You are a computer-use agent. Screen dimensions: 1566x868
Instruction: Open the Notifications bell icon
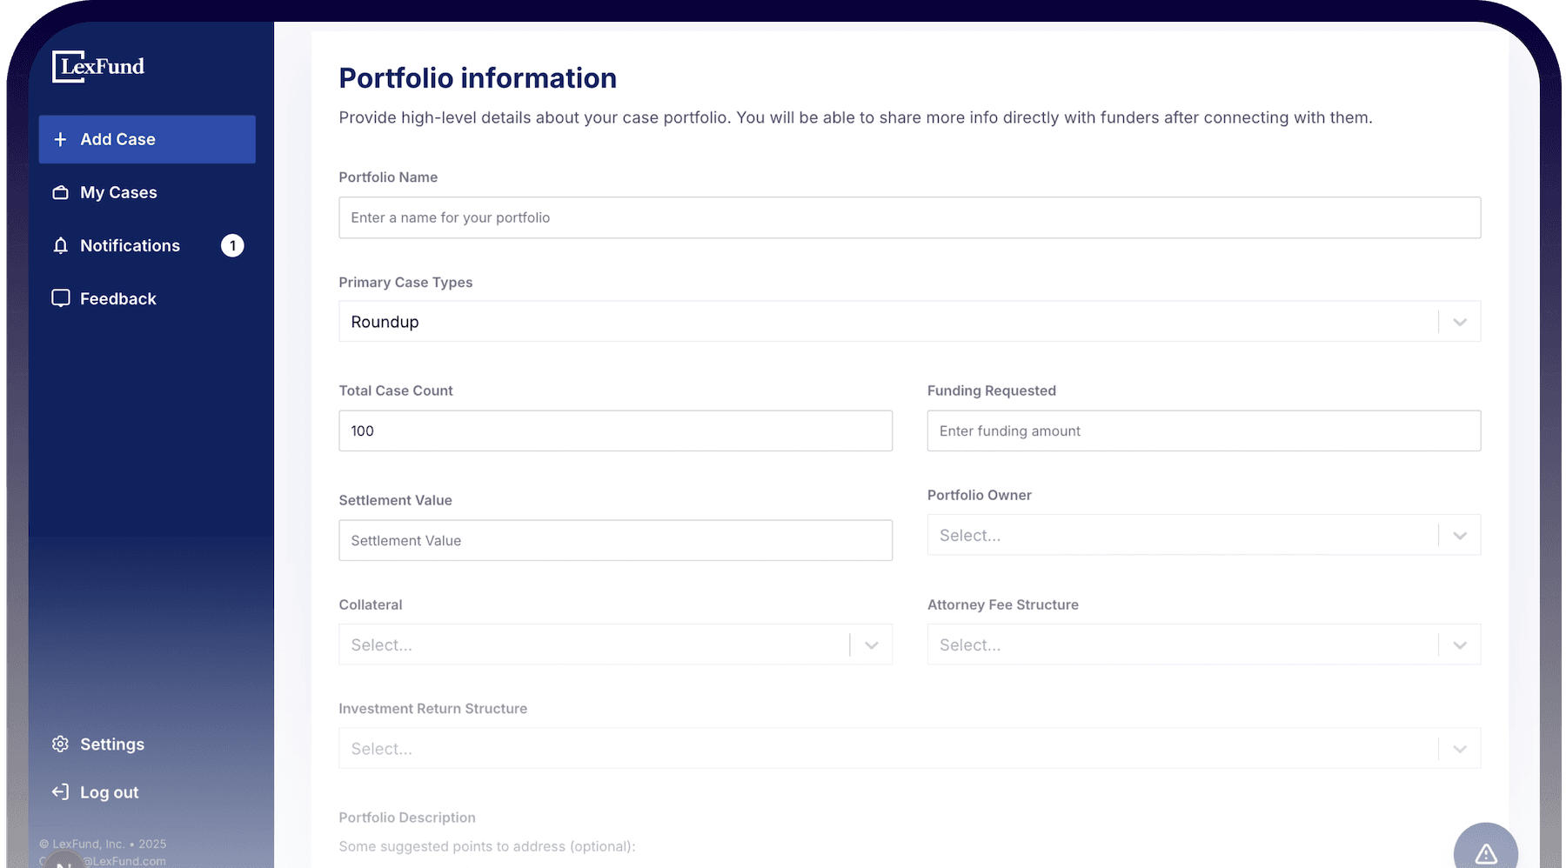click(x=60, y=245)
